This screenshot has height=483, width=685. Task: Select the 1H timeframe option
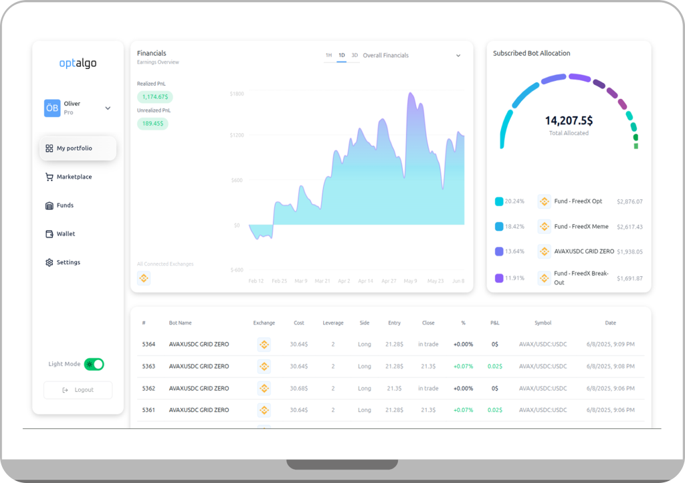click(328, 56)
